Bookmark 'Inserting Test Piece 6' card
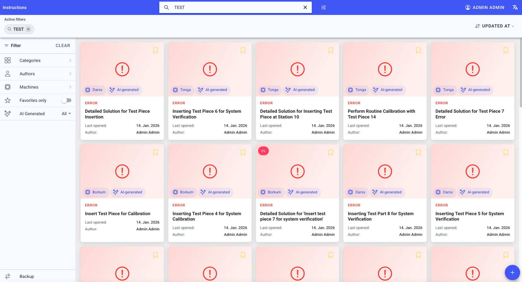Viewport: 522px width, 282px height. (x=243, y=50)
